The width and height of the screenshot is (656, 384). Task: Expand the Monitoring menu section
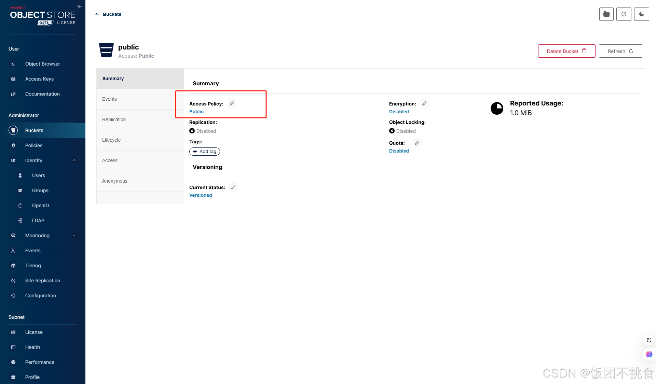tap(74, 236)
